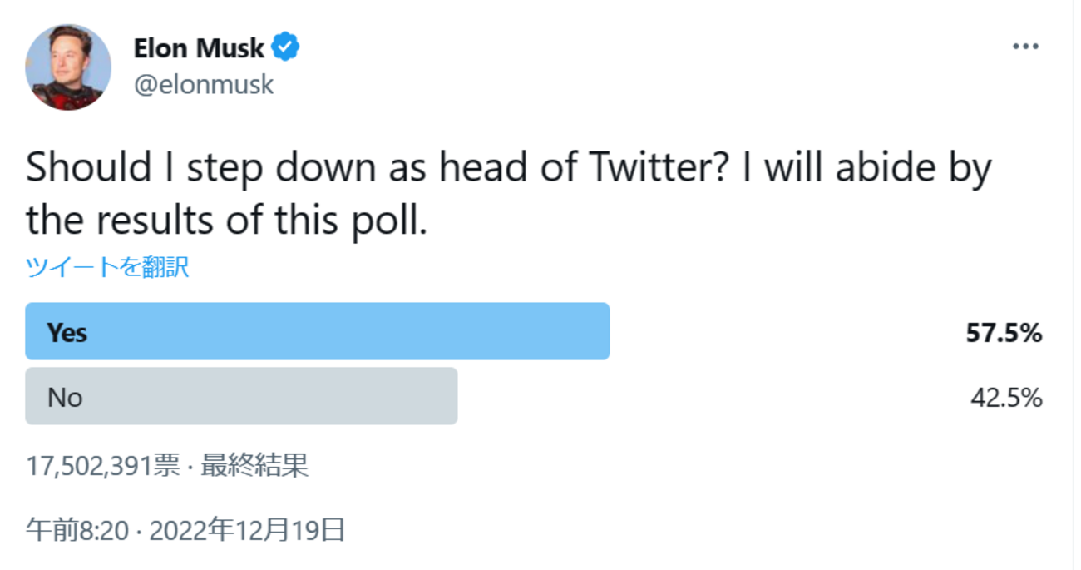The image size is (1081, 570).
Task: Click the ツイートを翻訳 translate link
Action: pyautogui.click(x=107, y=267)
